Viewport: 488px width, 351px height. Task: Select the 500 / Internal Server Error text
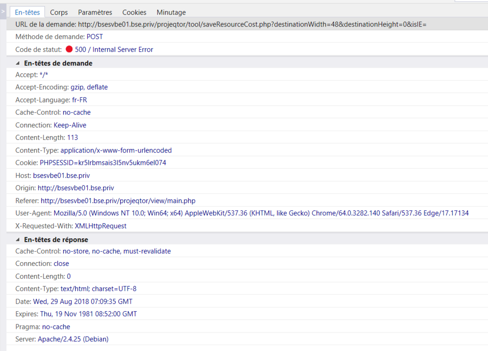[x=114, y=49]
